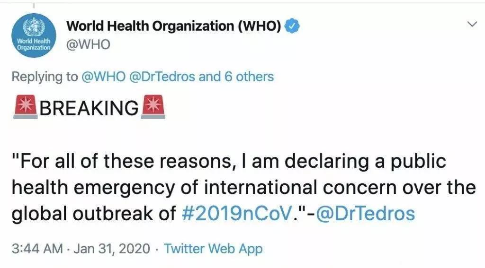Click the "health emergency of international concern" line
Image resolution: width=485 pixels, height=268 pixels.
point(244,188)
